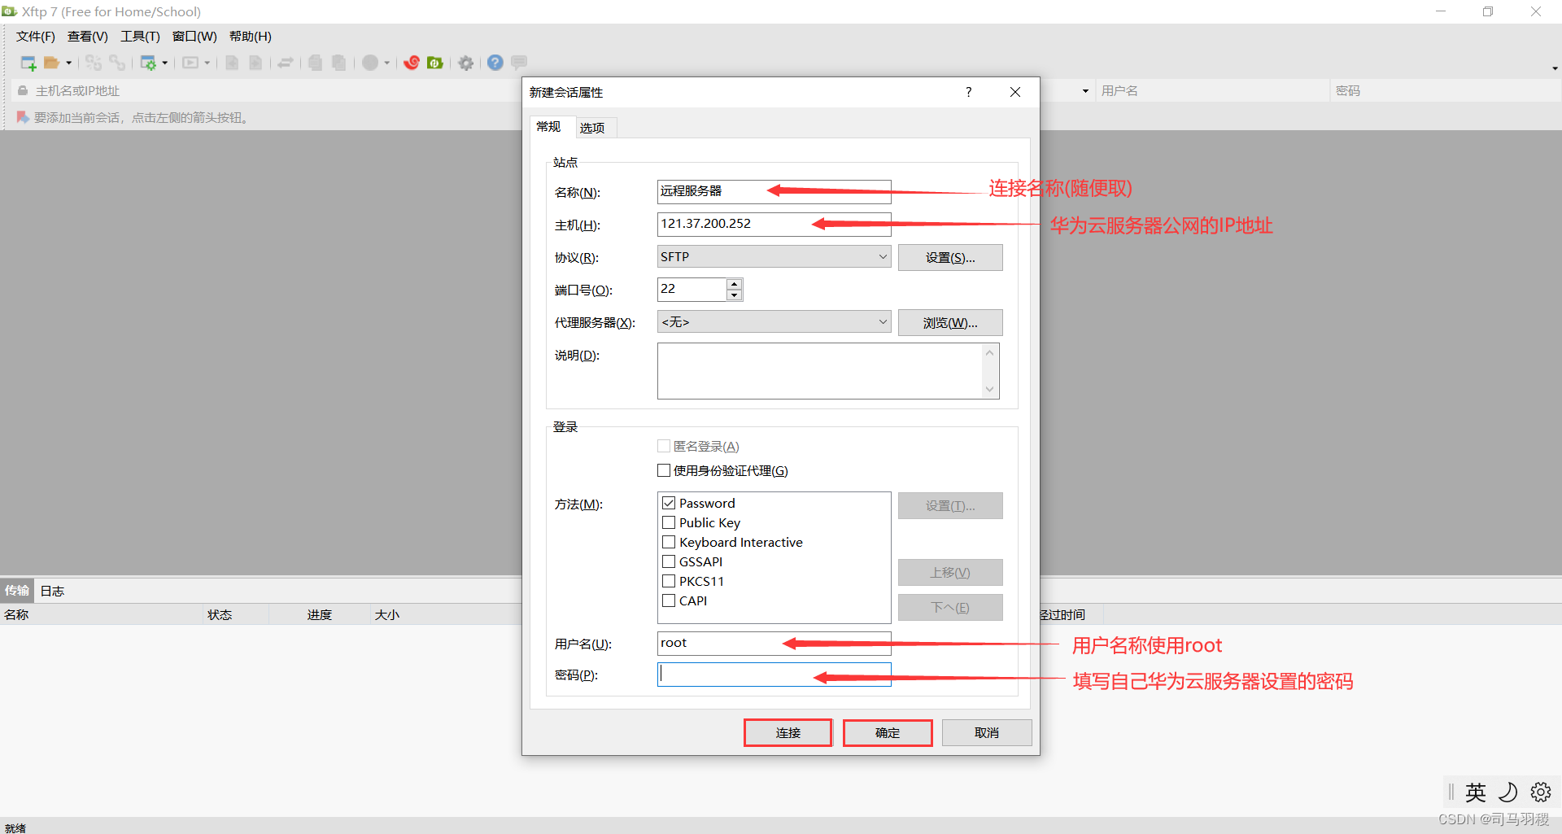
Task: Click the 连接 connect button
Action: click(x=788, y=733)
